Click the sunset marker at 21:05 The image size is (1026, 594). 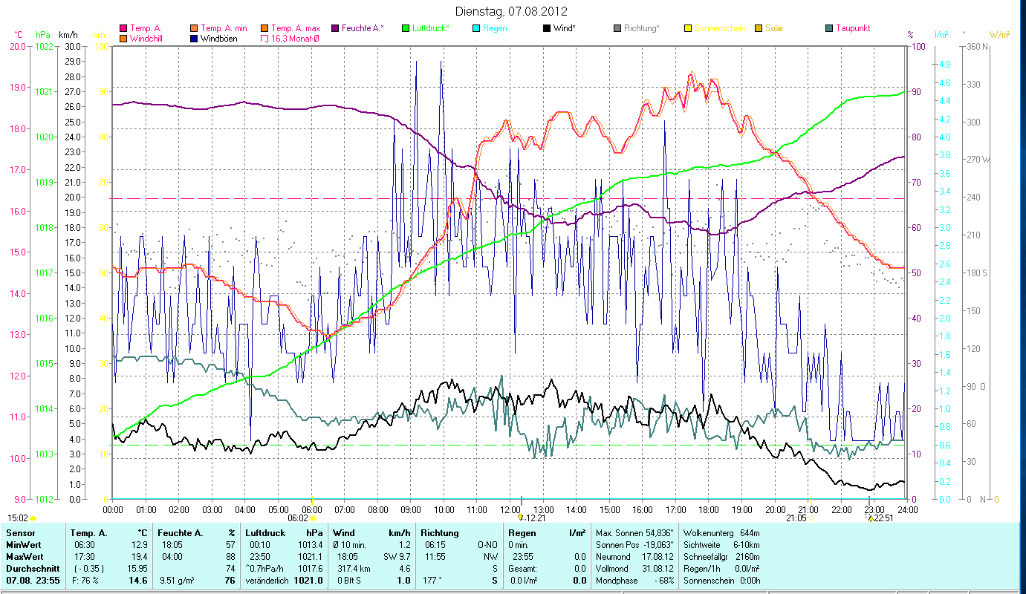click(811, 518)
